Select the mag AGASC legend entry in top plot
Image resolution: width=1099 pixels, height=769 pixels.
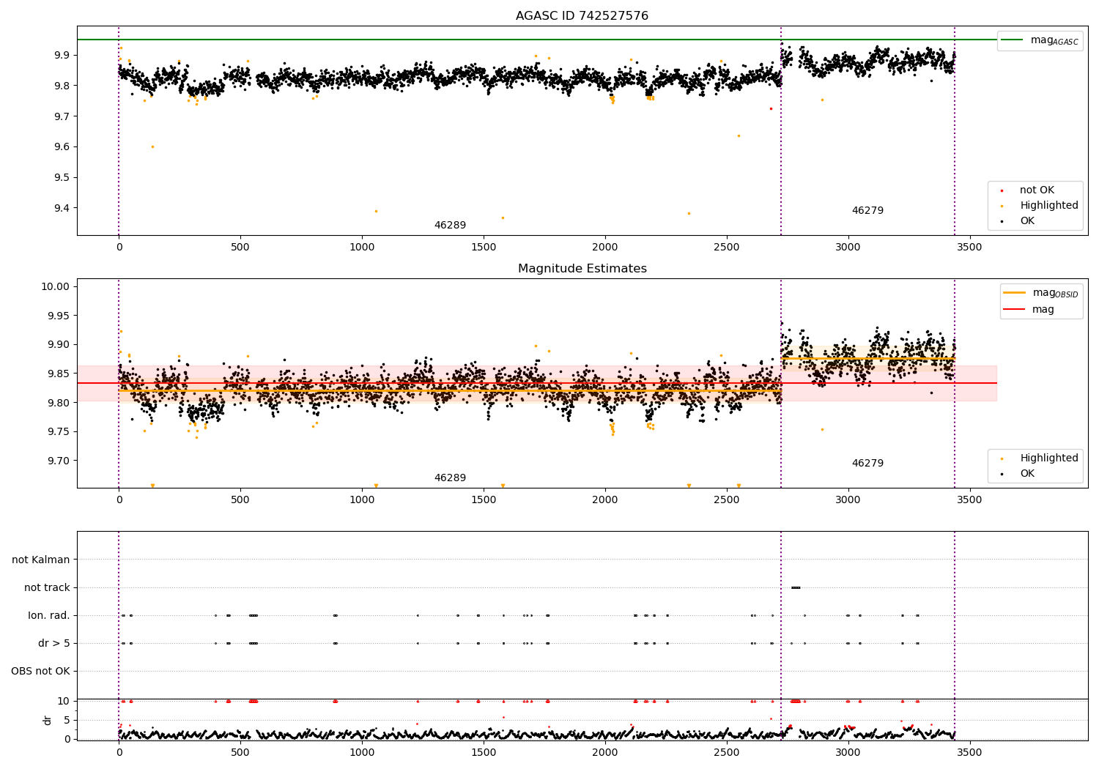(x=1054, y=40)
